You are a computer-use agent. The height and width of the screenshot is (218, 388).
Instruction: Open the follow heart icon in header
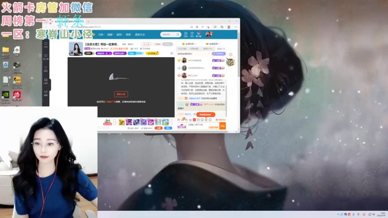(192, 34)
